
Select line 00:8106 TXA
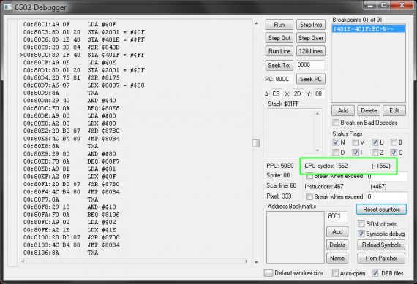(61, 253)
